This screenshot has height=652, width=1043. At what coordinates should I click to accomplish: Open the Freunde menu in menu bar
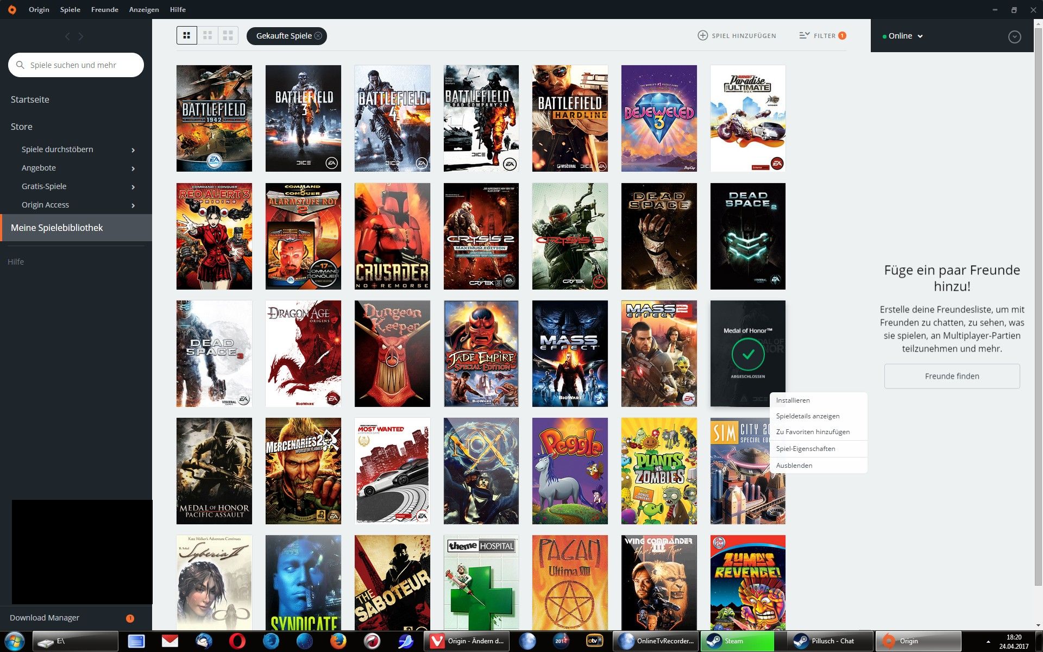coord(105,9)
